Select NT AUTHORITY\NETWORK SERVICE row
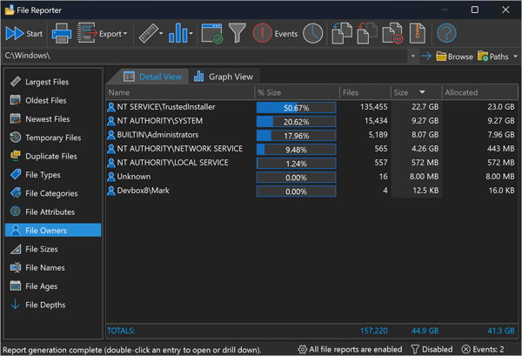Viewport: 522px width, 356px height. click(311, 149)
